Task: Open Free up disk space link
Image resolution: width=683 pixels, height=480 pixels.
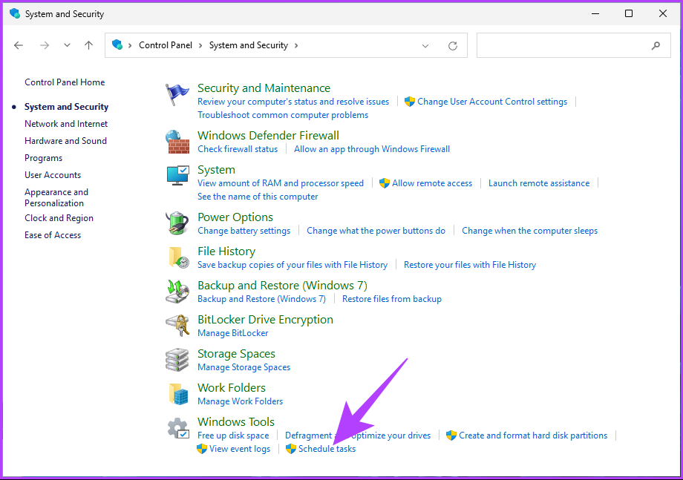Action: (x=233, y=435)
